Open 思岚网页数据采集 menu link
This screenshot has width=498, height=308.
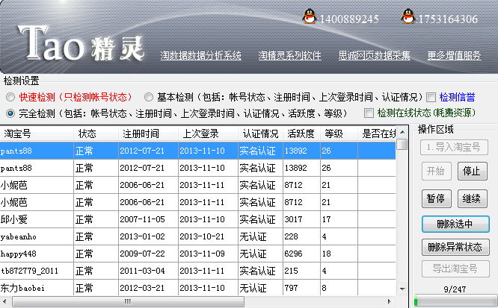point(374,55)
